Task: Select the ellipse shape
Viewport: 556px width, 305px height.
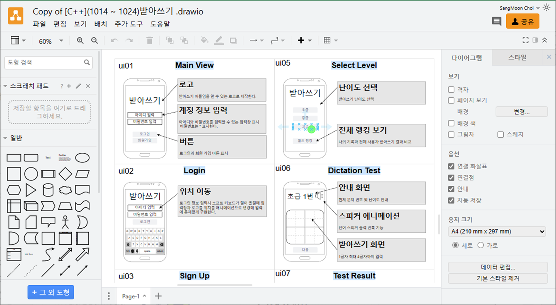Action: 82,158
